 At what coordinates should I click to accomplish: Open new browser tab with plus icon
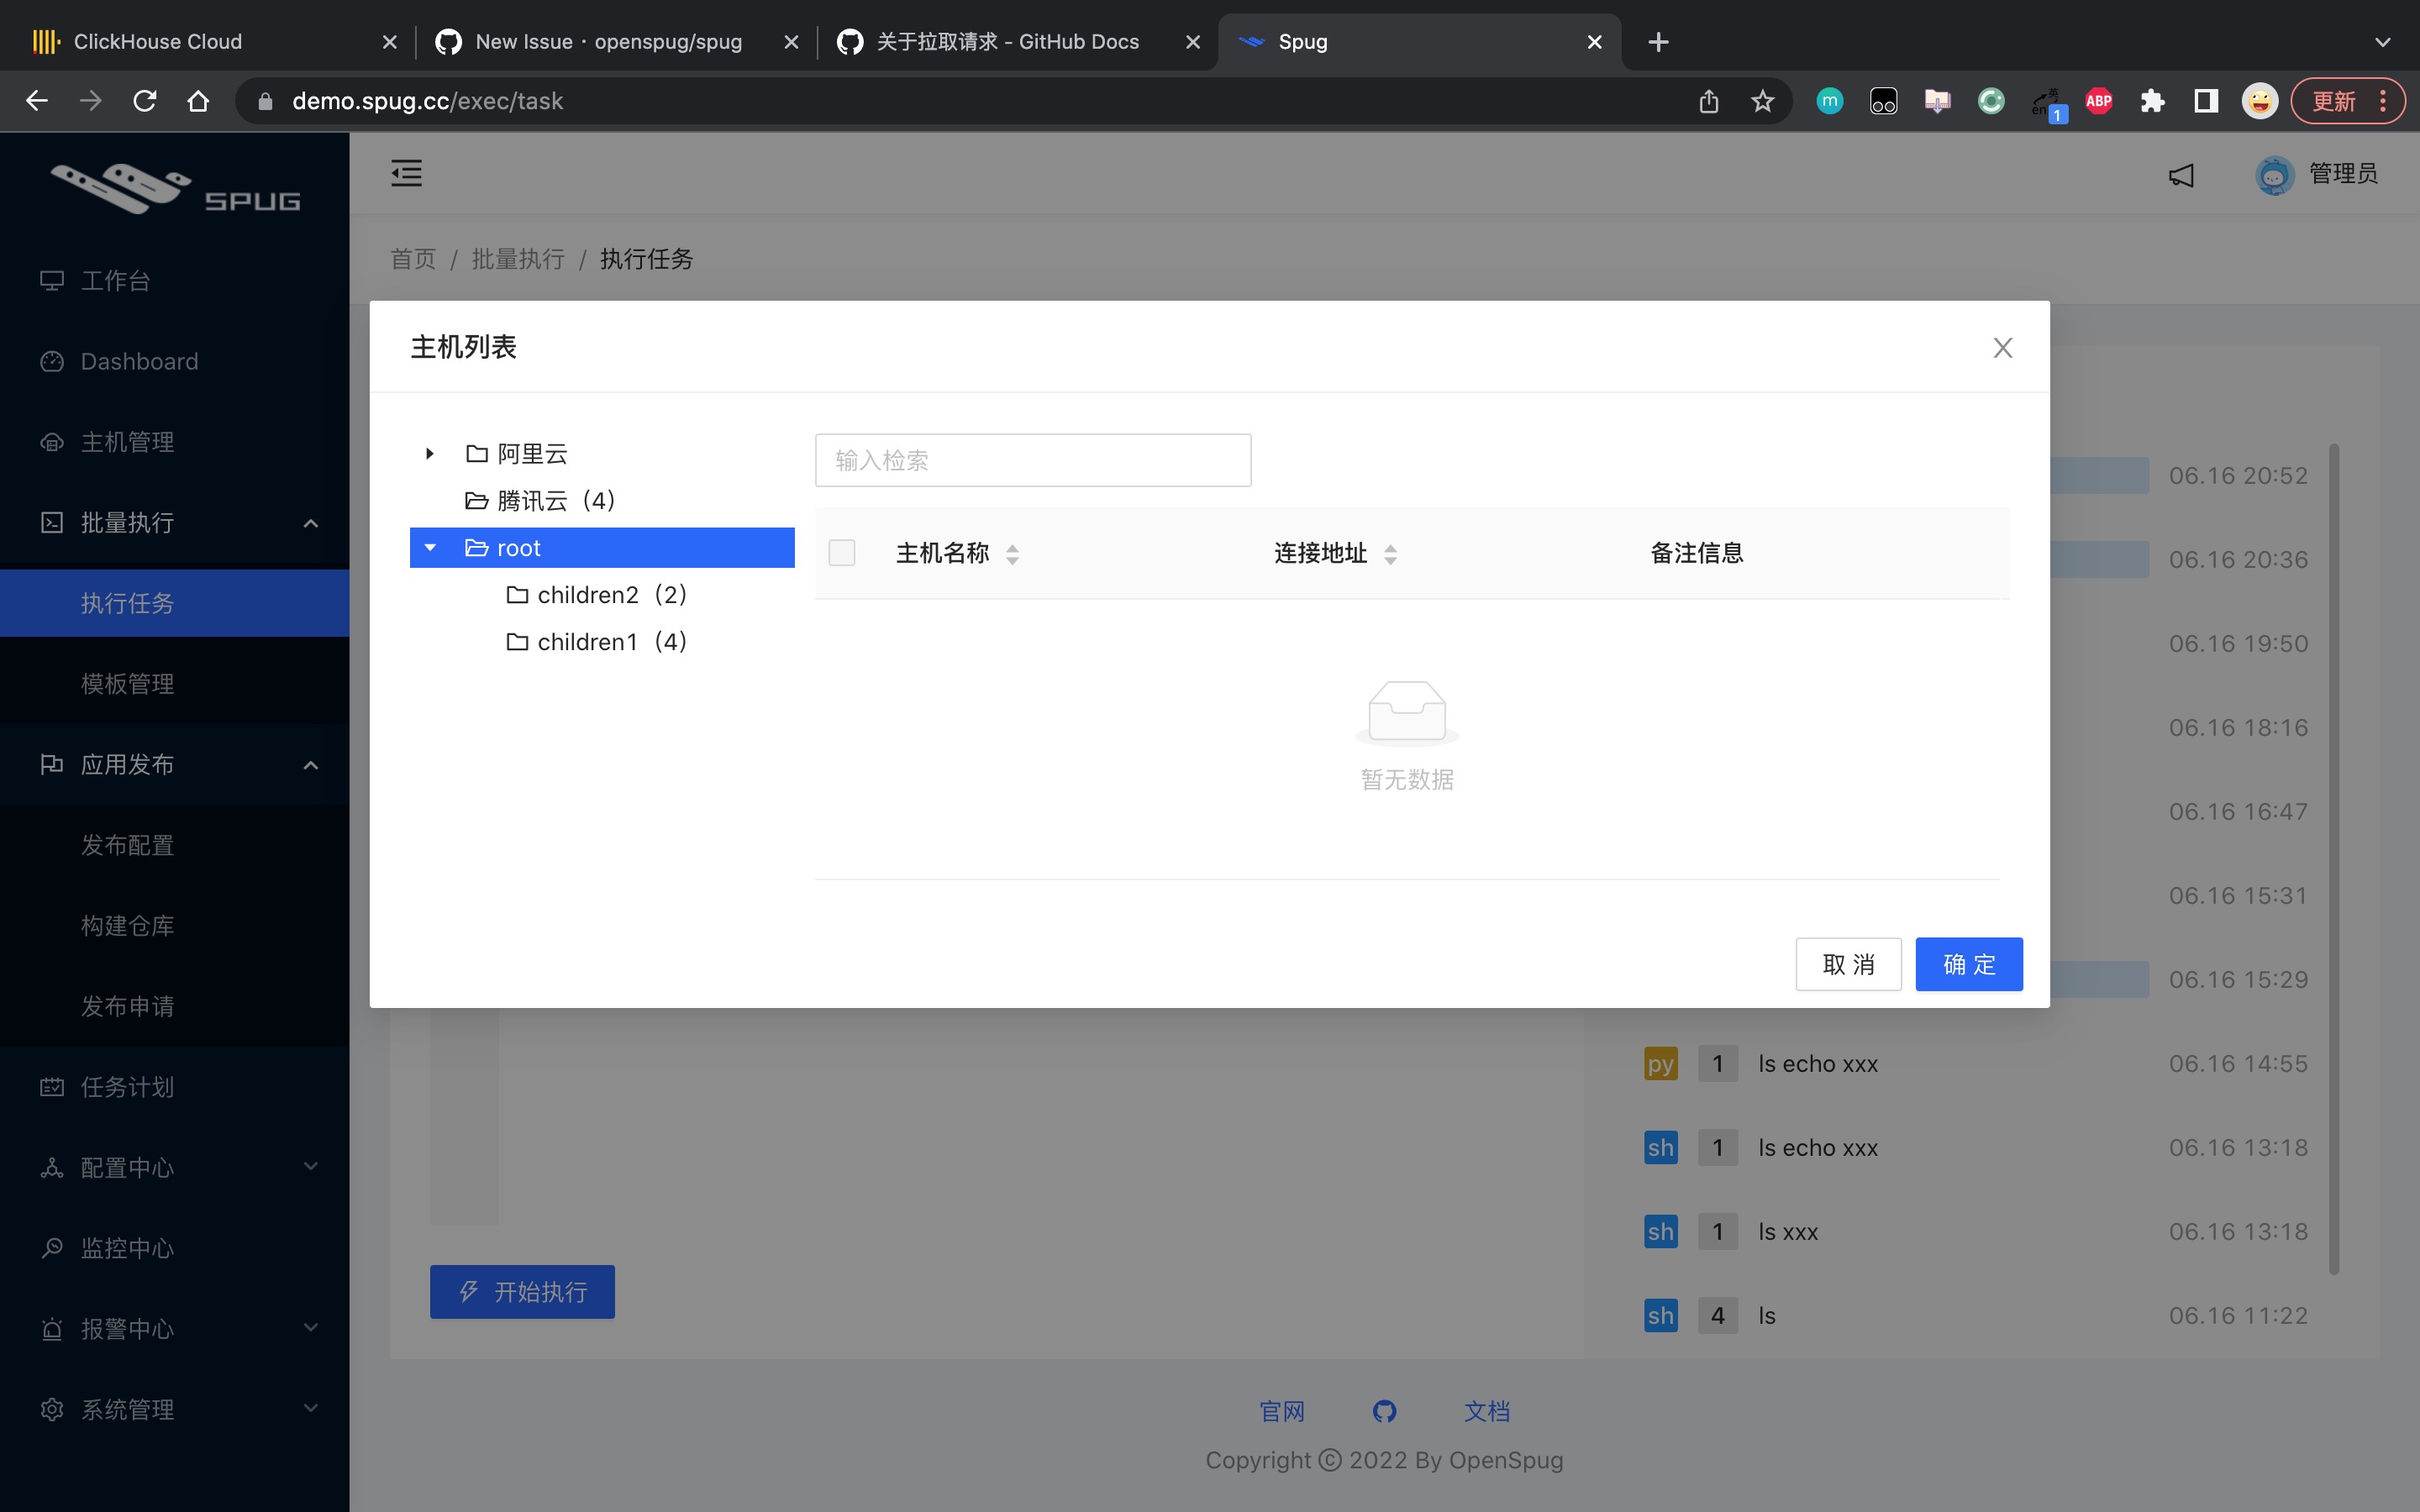click(x=1658, y=42)
